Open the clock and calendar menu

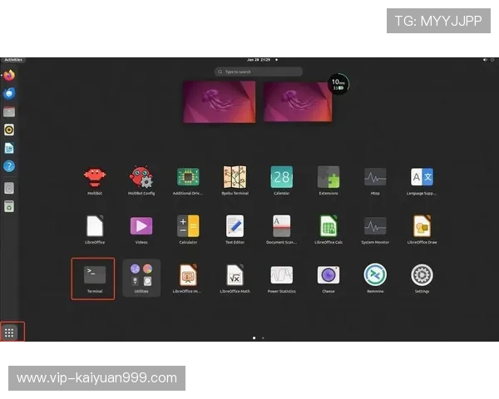pyautogui.click(x=259, y=60)
